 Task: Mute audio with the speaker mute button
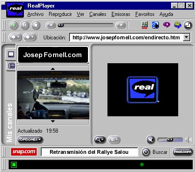[151, 140]
